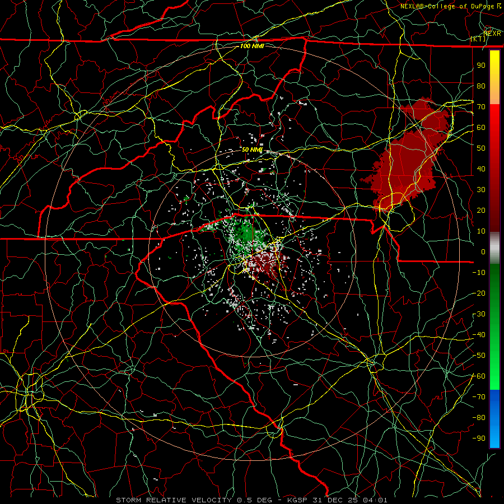Click the 50 NMI range ring label
Viewport: 504px width, 504px height.
pos(252,150)
